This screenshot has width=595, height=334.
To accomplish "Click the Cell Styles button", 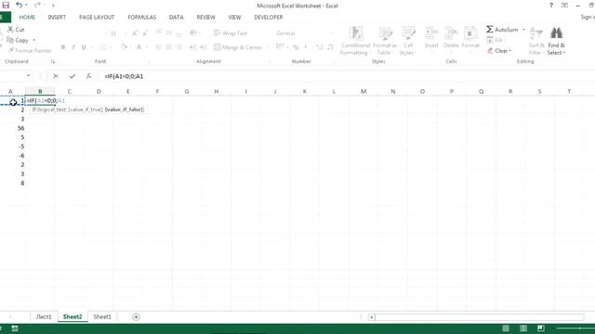I will [408, 41].
